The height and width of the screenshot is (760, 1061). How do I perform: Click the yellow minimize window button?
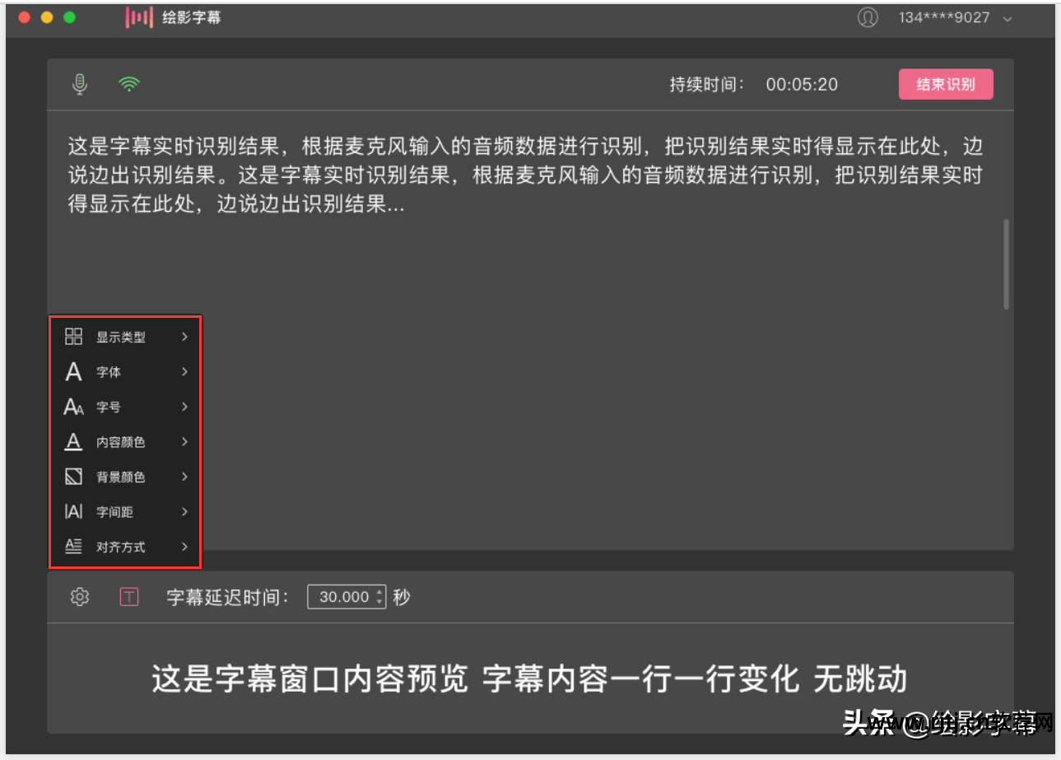47,17
